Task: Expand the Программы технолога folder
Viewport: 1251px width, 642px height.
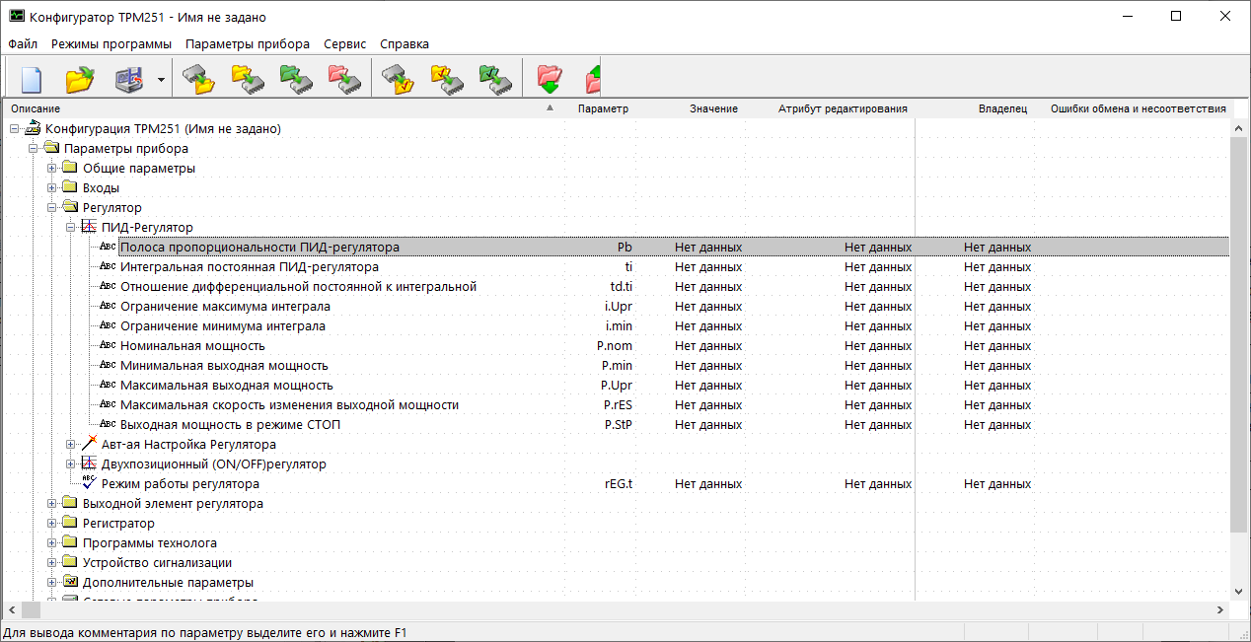Action: tap(52, 543)
